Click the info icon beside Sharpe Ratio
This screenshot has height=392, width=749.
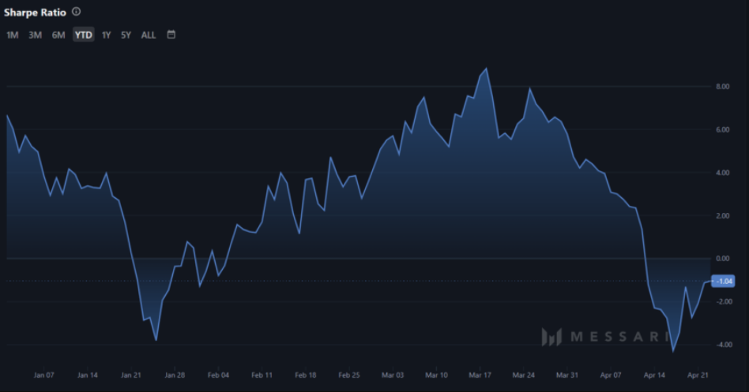[x=76, y=12]
